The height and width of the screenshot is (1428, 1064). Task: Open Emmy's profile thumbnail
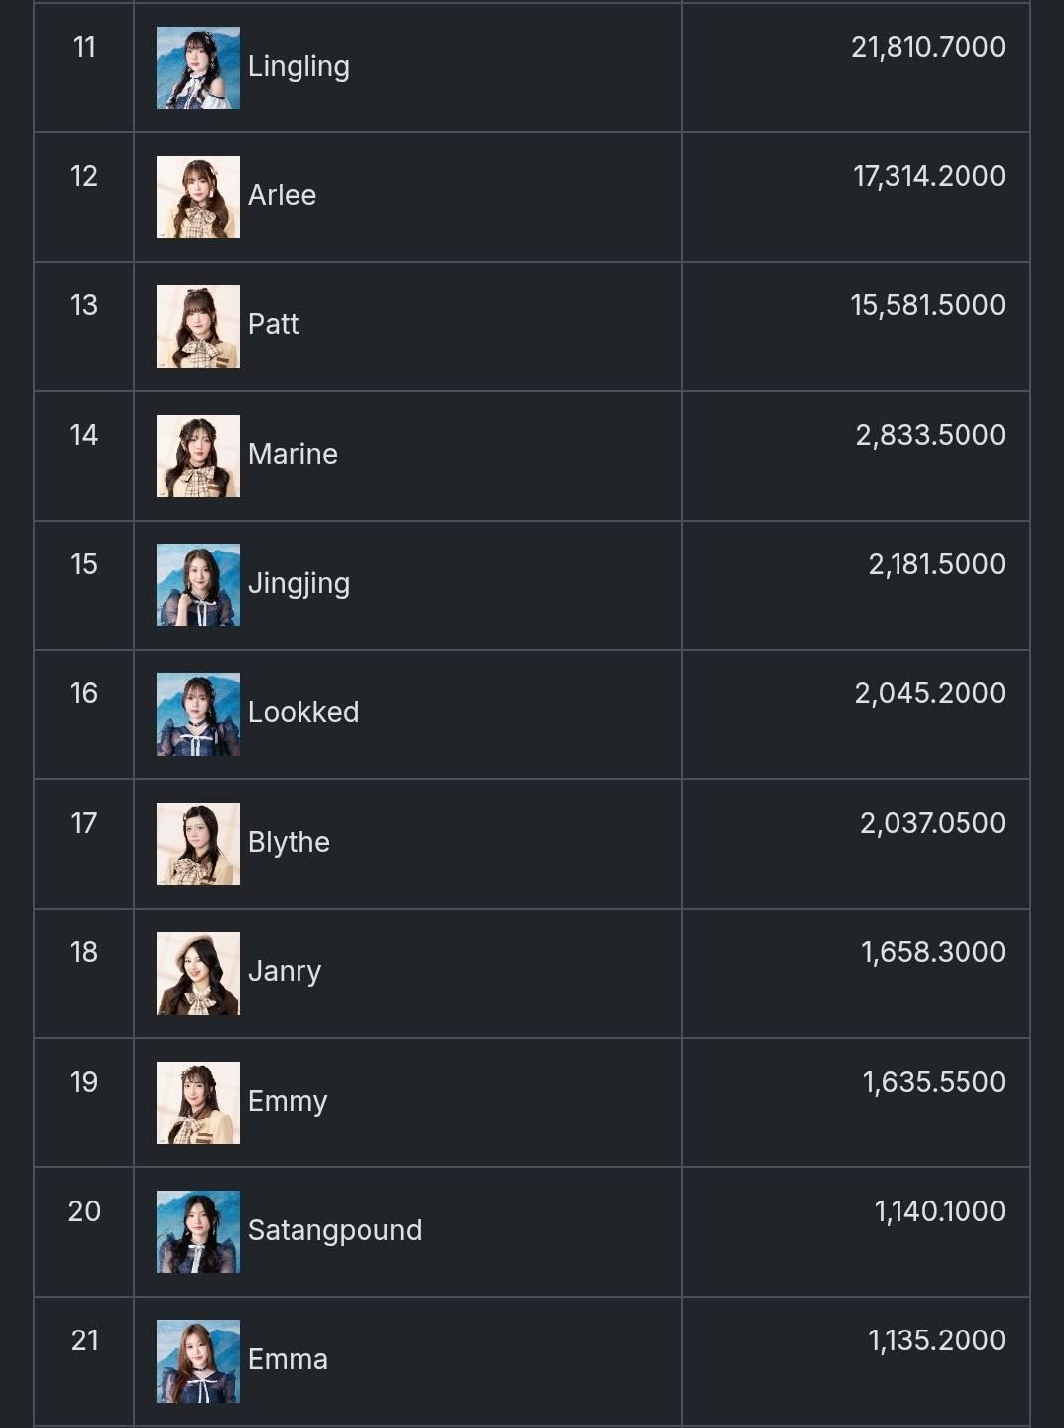[198, 1103]
